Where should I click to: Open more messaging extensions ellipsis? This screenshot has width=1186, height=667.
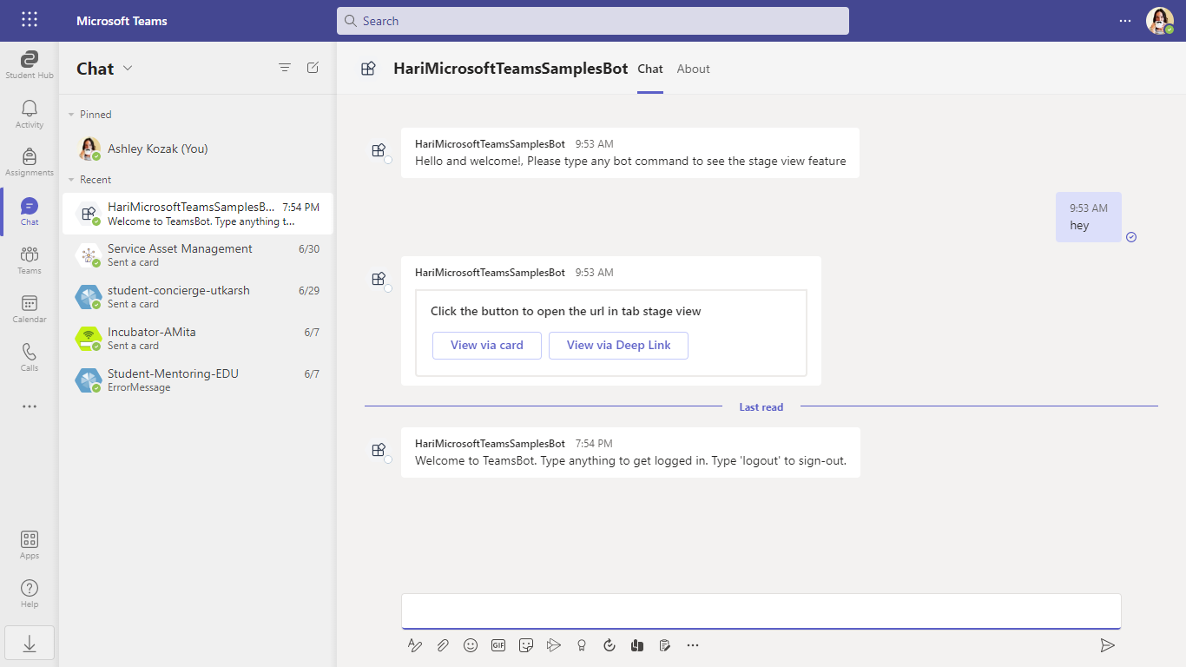693,645
